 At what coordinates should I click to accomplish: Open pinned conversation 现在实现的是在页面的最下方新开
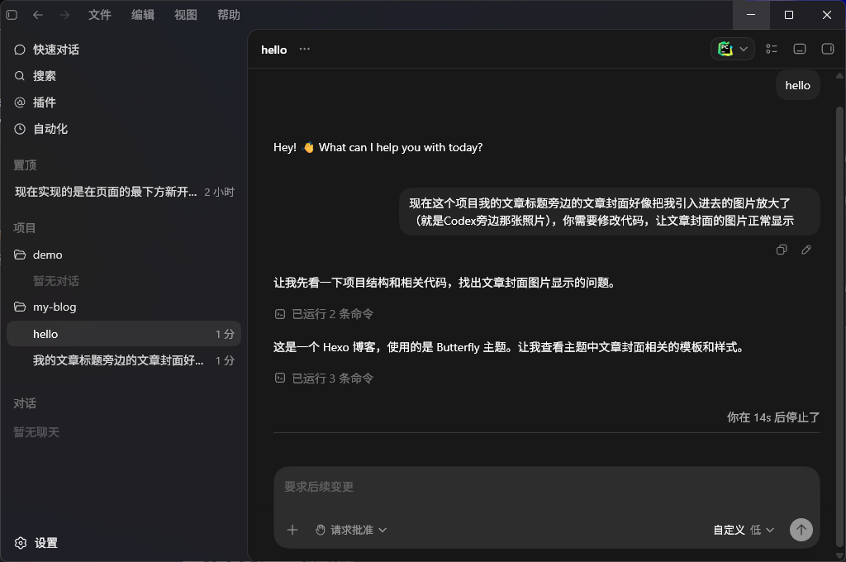point(124,193)
